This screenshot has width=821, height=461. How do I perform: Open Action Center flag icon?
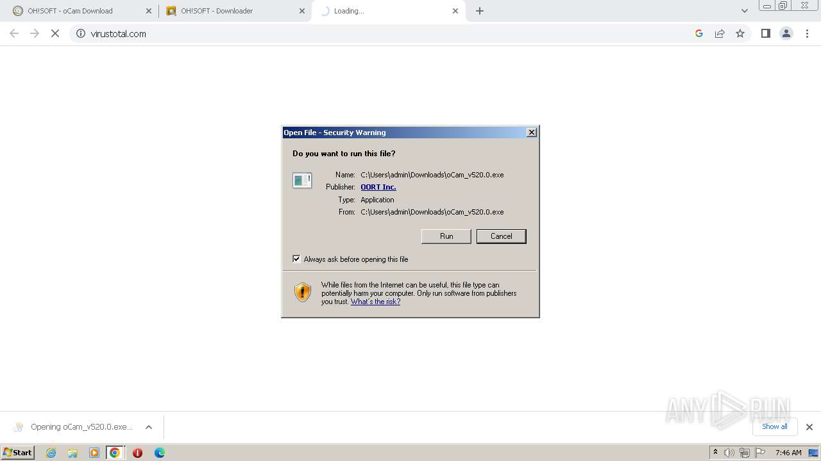tap(760, 453)
